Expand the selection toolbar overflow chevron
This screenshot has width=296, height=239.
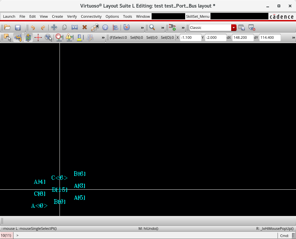pyautogui.click(x=103, y=37)
